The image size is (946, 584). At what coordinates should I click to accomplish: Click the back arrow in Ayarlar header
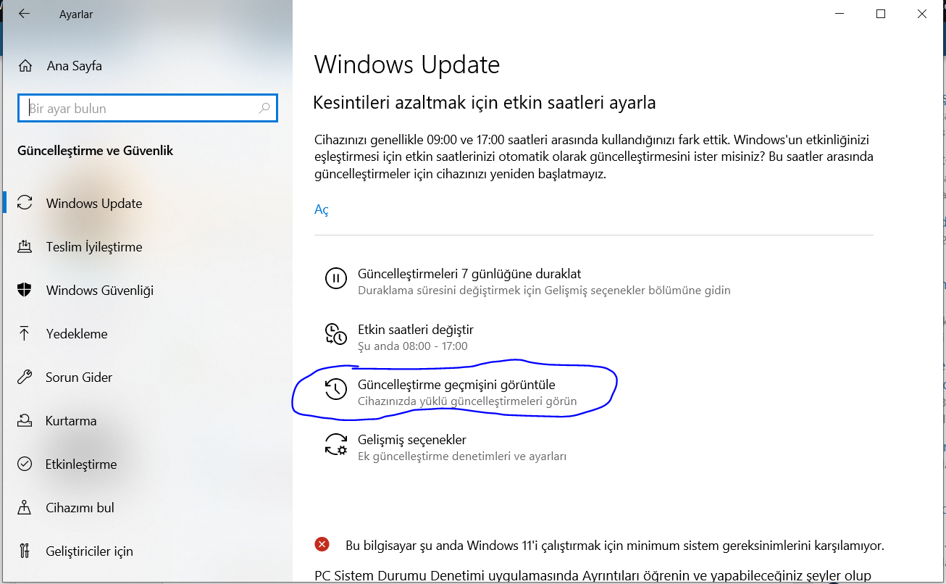point(24,14)
